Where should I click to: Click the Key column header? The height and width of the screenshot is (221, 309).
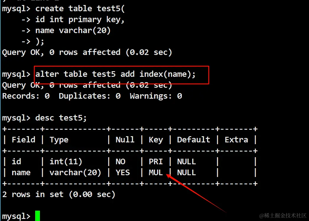tap(156, 140)
